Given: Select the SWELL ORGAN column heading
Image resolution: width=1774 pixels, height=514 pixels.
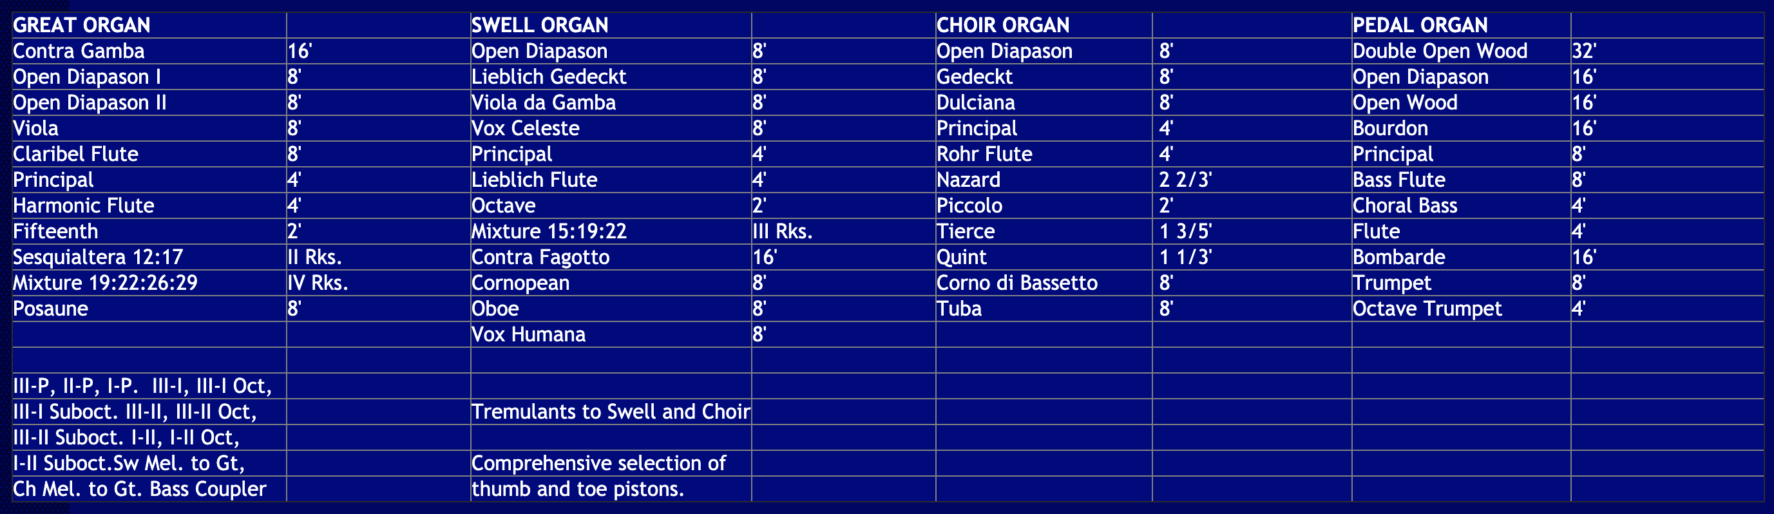Looking at the screenshot, I should [539, 26].
